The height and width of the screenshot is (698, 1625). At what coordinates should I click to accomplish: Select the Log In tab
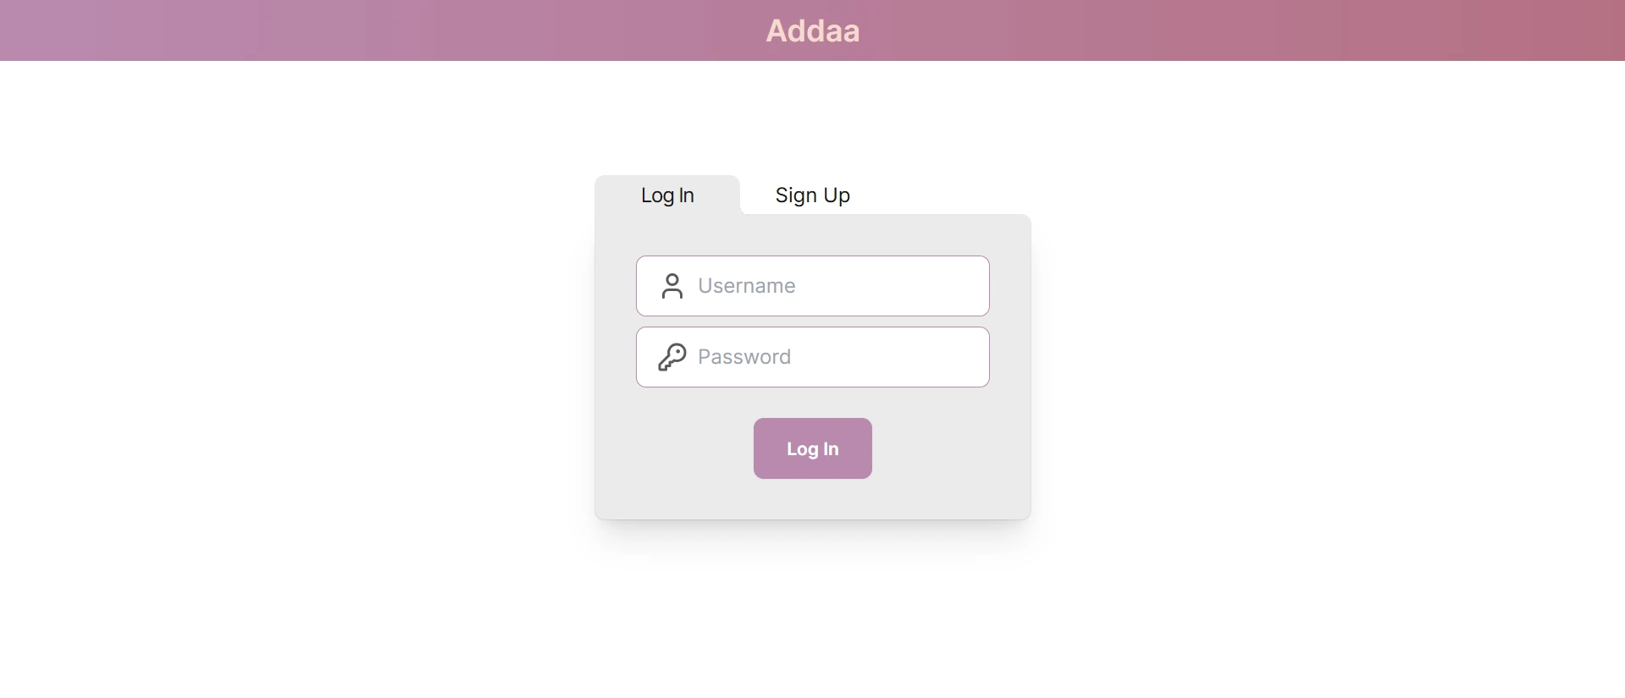[666, 195]
